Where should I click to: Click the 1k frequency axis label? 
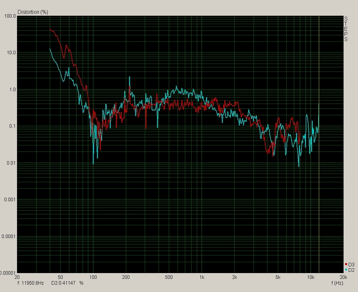[x=202, y=277]
